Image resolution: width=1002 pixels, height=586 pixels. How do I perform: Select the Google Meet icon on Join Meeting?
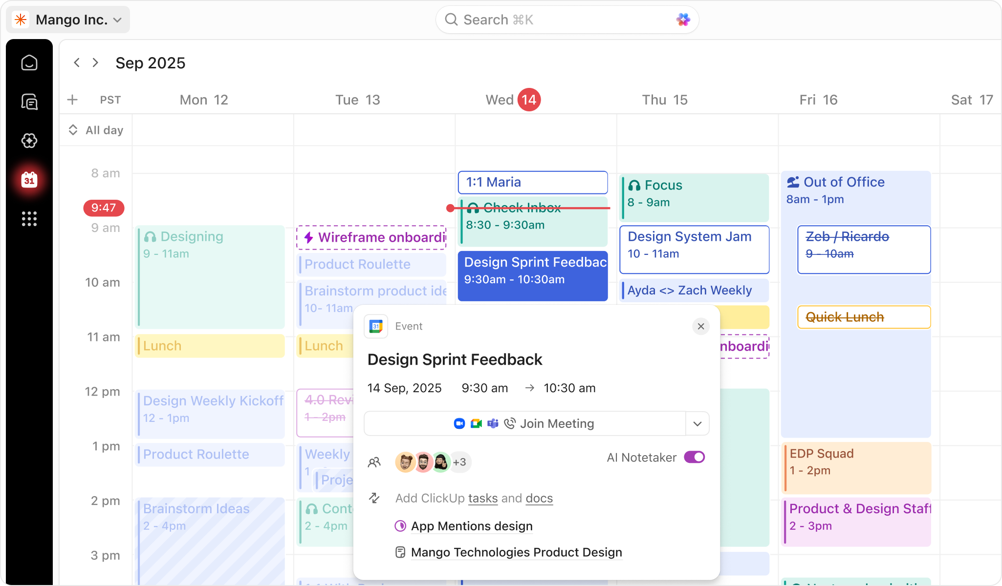pyautogui.click(x=476, y=423)
